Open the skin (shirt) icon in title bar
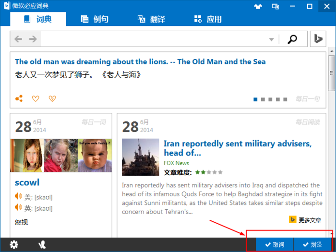The height and width of the screenshot is (252, 336). pos(258,6)
